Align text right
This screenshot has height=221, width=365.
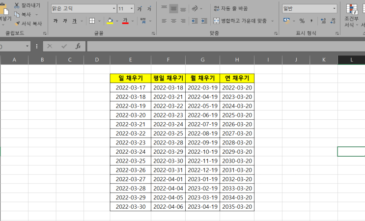point(183,21)
